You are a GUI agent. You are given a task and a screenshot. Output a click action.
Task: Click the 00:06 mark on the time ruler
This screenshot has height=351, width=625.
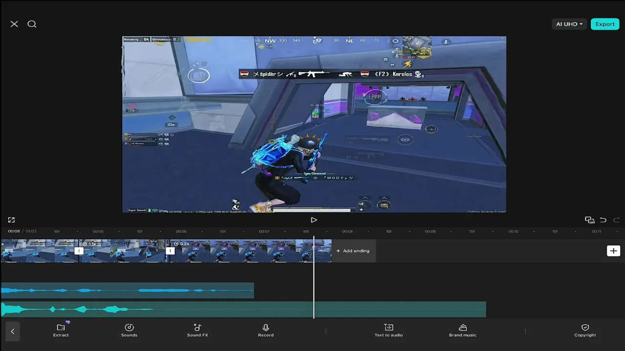click(x=181, y=231)
